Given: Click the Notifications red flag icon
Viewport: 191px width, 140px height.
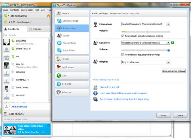Looking at the screenshot, I should click(x=59, y=67).
